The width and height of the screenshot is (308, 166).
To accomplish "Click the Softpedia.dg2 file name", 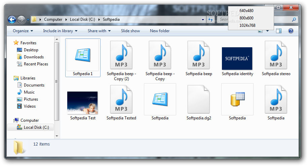I will [x=199, y=118].
